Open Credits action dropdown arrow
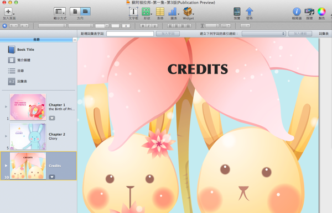The height and width of the screenshot is (213, 332). coord(52,177)
